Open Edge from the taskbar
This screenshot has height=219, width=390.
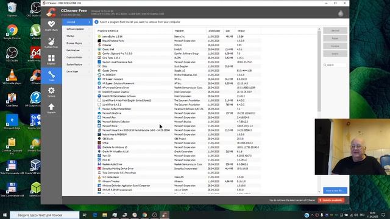(x=95, y=215)
